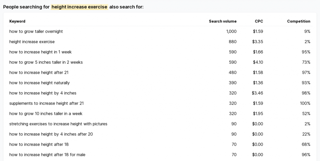
Task: Click 'stretching exercises to increase height with pictures'
Action: (58, 124)
